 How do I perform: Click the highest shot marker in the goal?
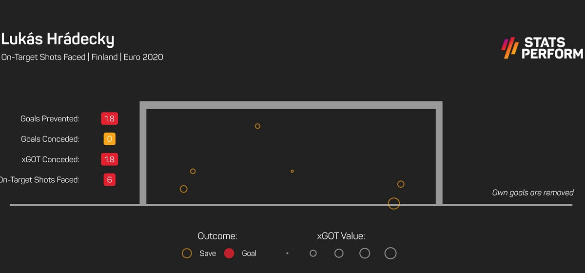(257, 126)
